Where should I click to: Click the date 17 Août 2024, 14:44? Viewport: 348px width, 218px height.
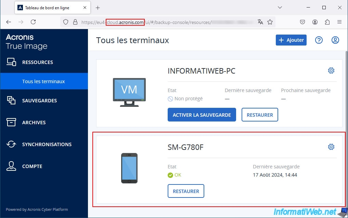point(275,175)
